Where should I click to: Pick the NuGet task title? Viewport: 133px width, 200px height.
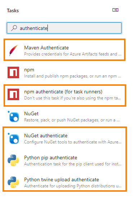pos(31,114)
